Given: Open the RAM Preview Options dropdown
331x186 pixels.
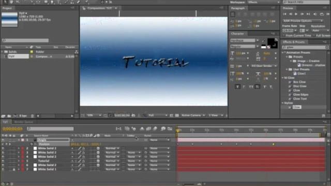Looking at the screenshot, I should 303,21.
